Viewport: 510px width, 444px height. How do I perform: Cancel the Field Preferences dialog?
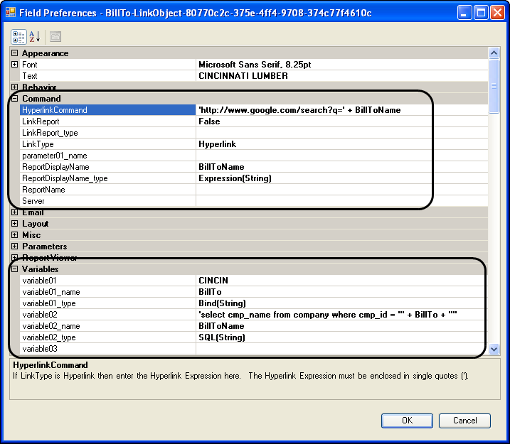pyautogui.click(x=465, y=421)
